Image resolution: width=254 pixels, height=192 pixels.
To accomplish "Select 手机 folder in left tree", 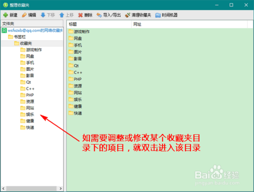I will click(x=27, y=63).
